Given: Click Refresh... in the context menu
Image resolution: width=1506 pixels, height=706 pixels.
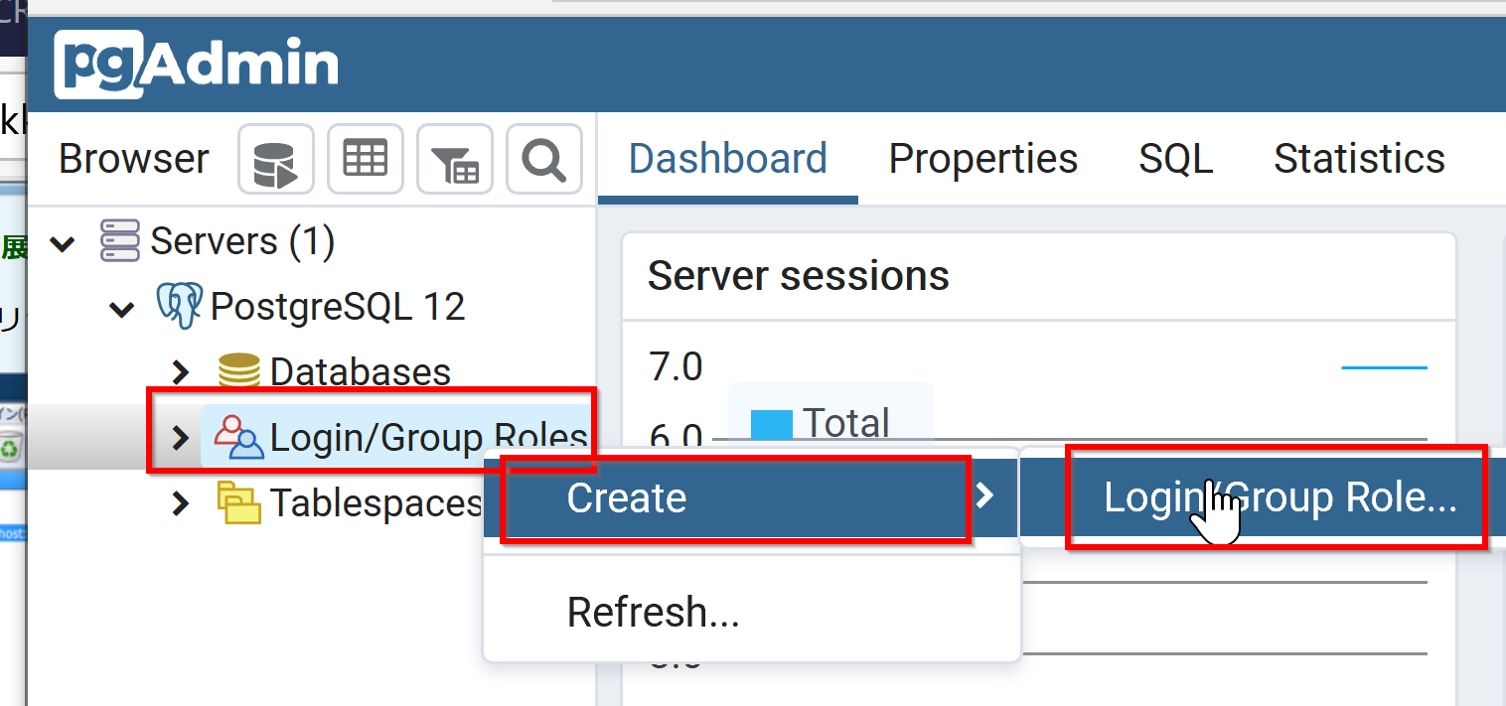Looking at the screenshot, I should (653, 612).
